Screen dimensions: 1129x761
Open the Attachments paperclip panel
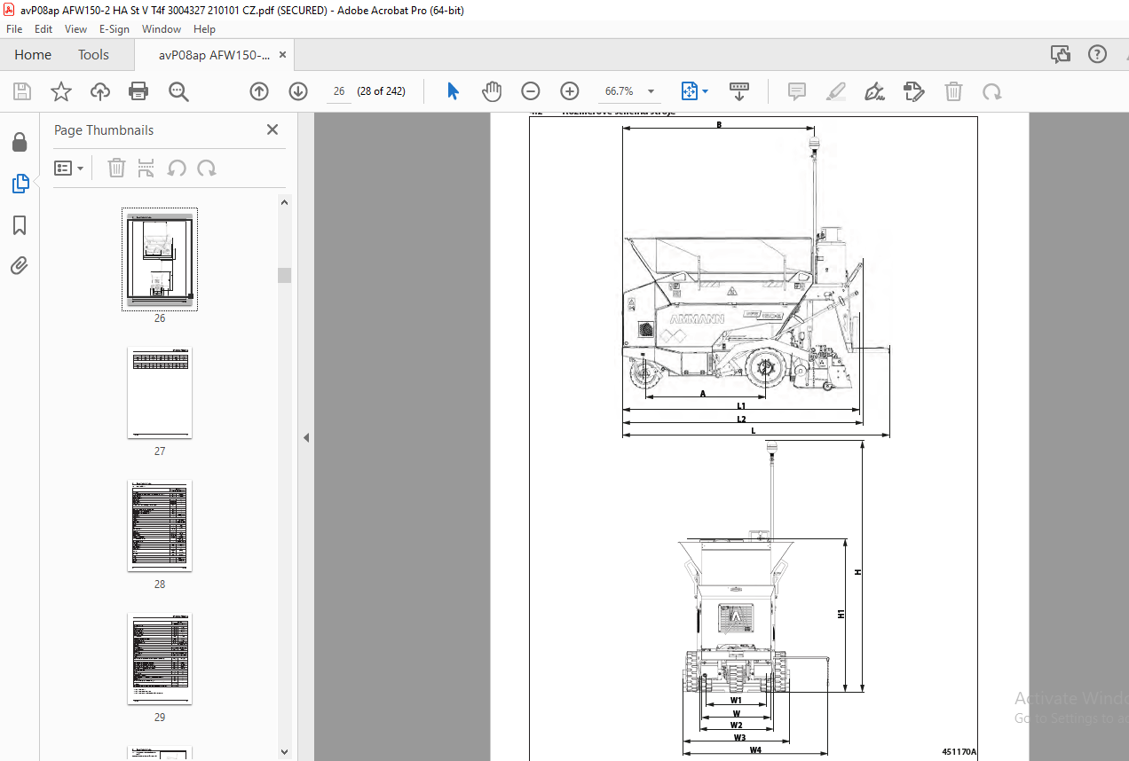point(20,266)
